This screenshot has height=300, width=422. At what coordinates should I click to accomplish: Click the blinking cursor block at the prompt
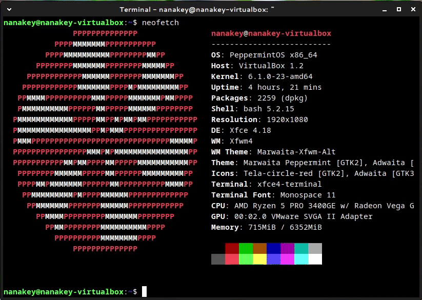pyautogui.click(x=144, y=291)
